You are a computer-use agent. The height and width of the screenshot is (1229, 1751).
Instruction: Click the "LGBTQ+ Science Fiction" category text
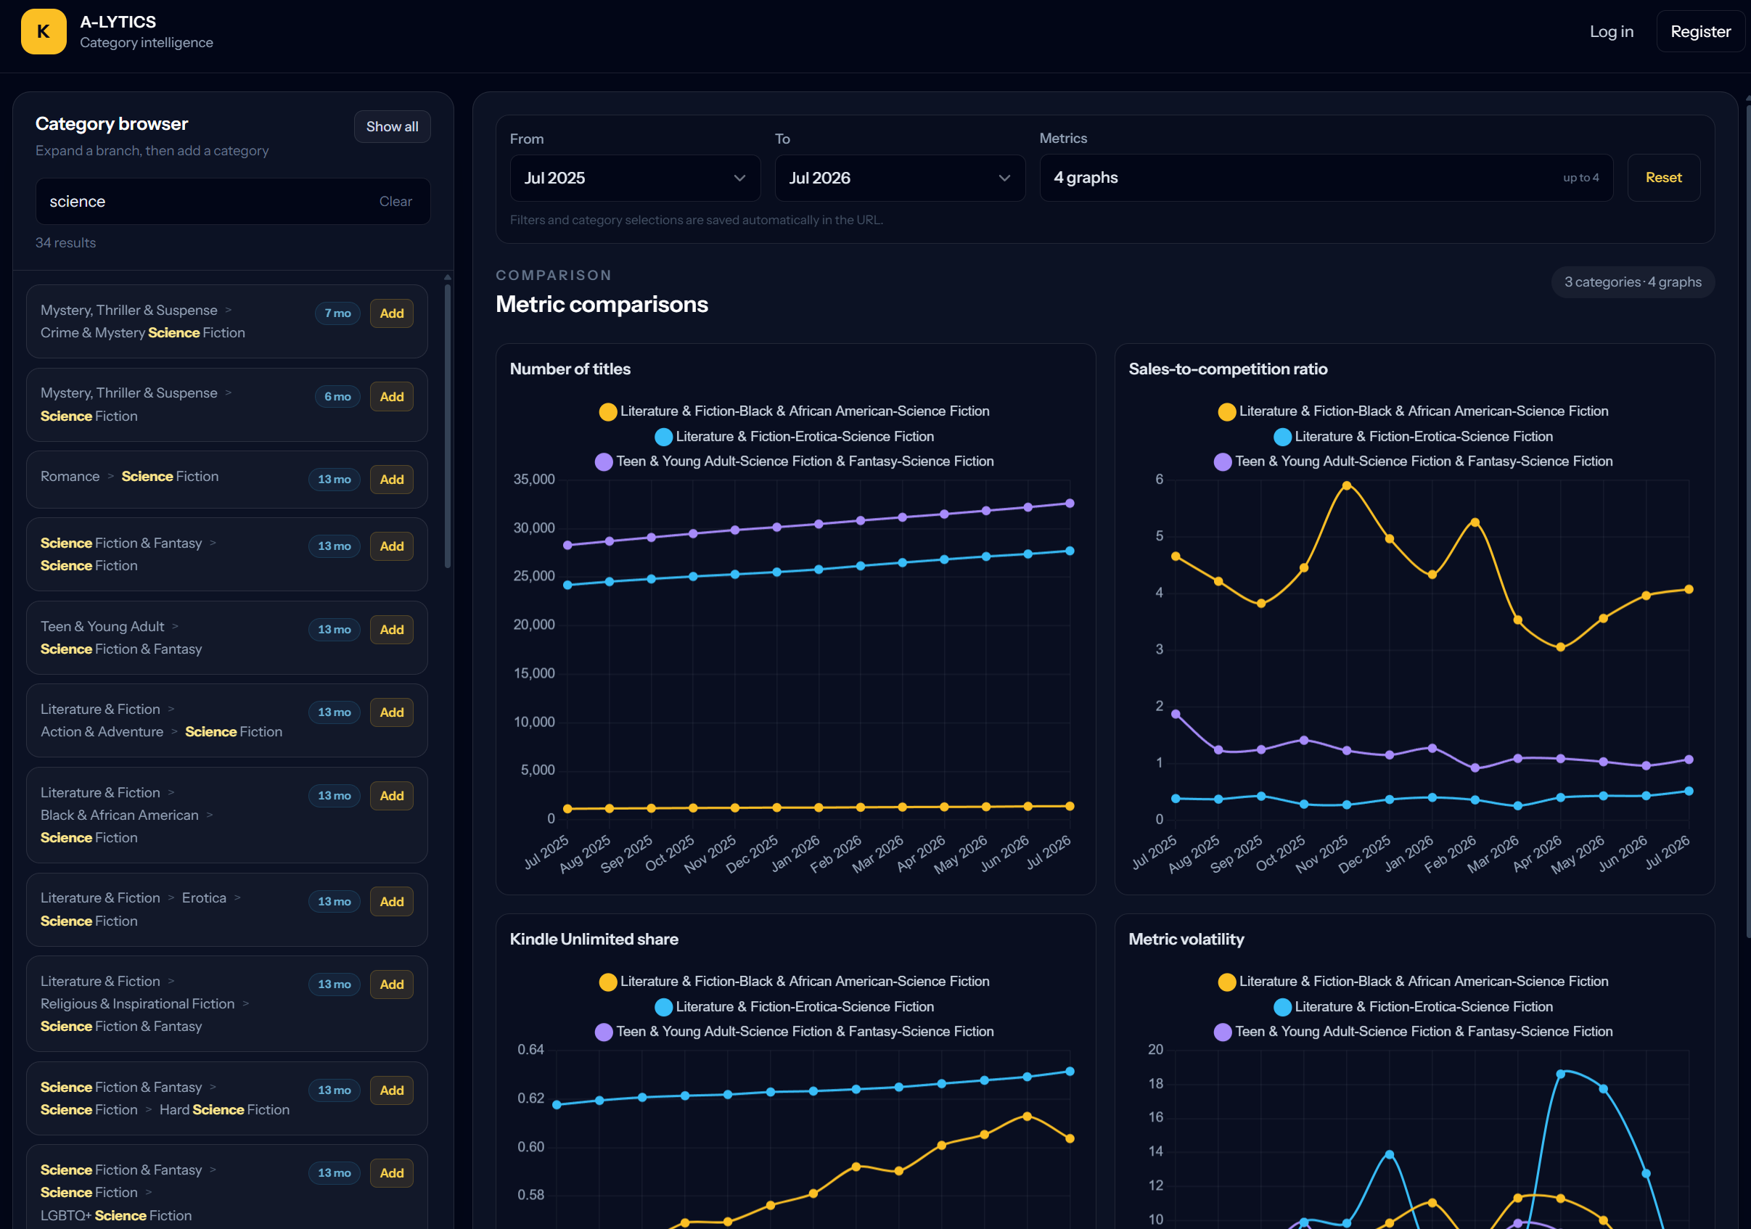coord(116,1215)
